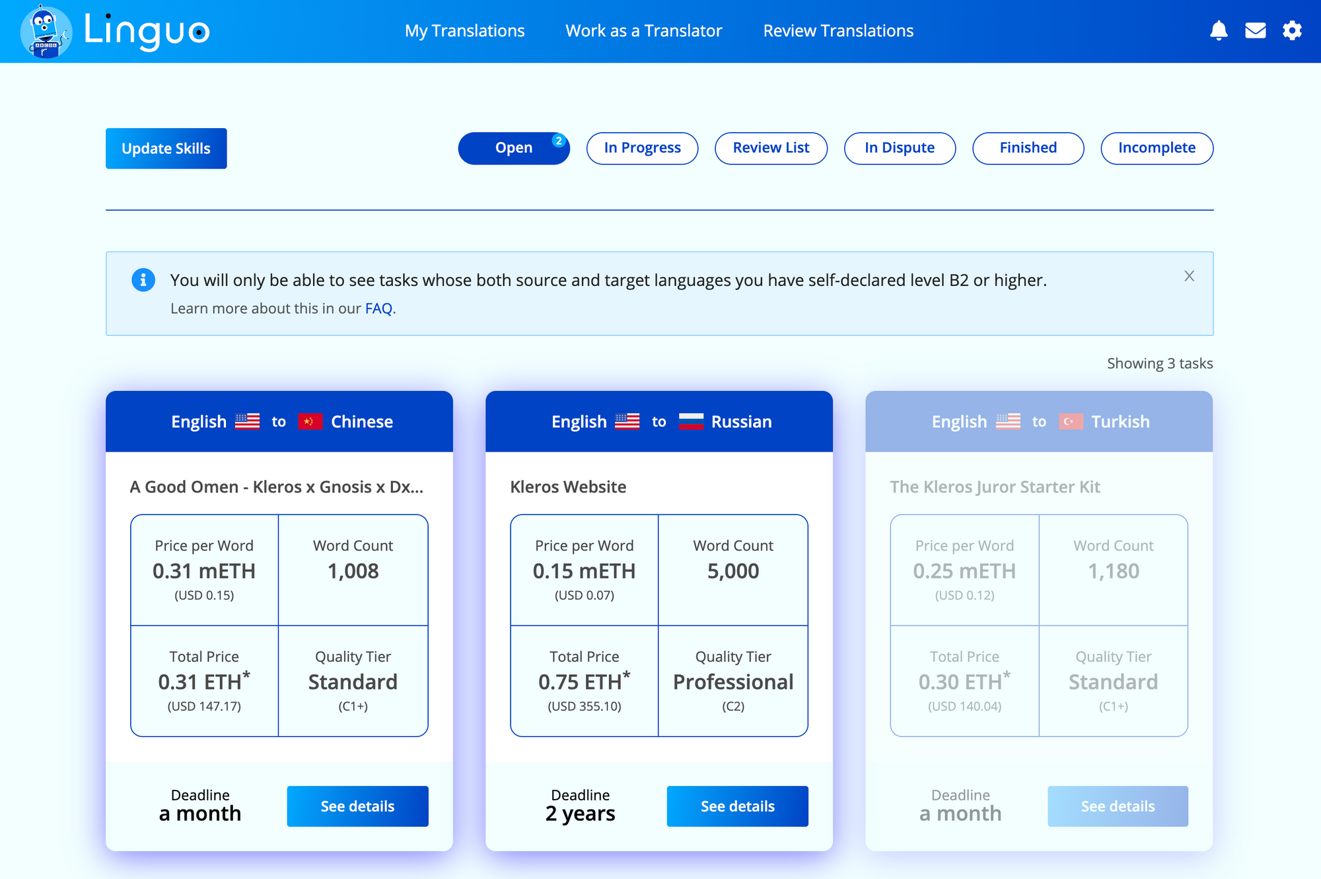1321x879 pixels.
Task: Open the messages envelope icon
Action: pos(1255,31)
